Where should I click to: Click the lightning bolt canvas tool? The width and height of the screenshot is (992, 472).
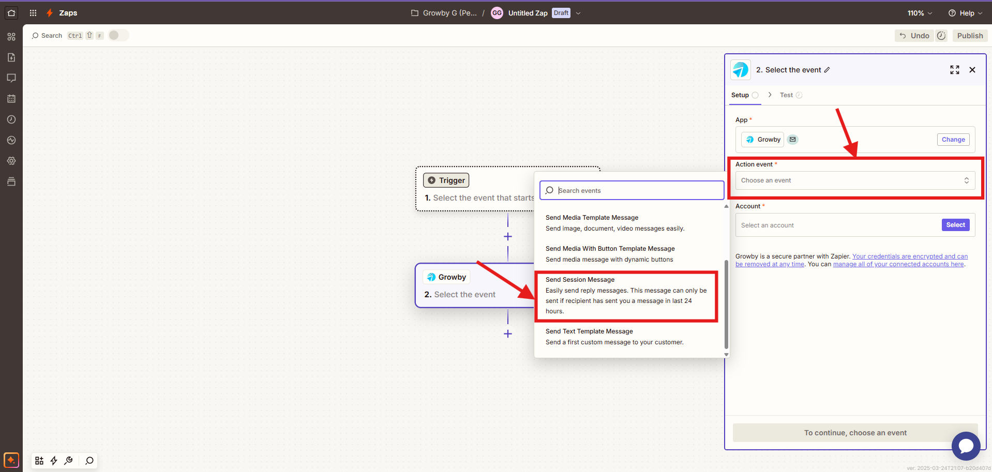click(54, 461)
